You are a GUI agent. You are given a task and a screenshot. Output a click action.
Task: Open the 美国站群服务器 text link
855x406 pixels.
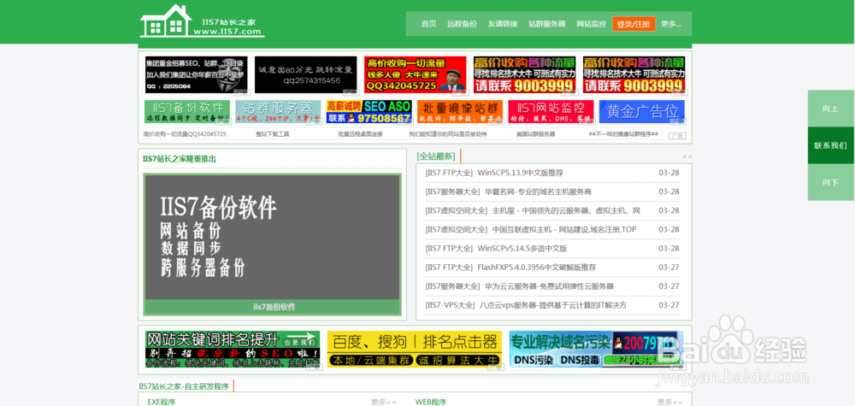535,134
